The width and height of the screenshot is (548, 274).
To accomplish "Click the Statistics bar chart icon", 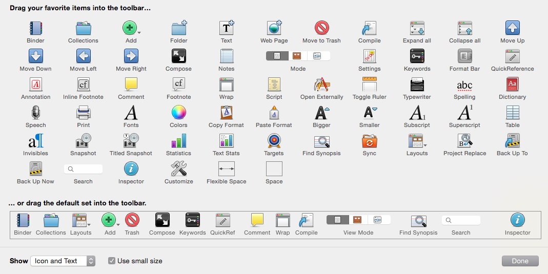I will click(178, 141).
